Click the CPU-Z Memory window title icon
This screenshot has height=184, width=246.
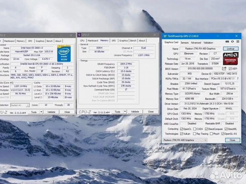[x=80, y=34]
